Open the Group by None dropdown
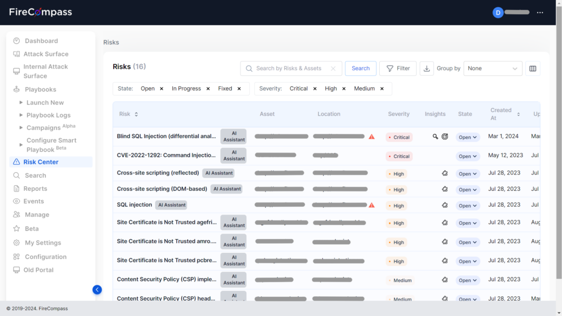The image size is (562, 316). (492, 68)
